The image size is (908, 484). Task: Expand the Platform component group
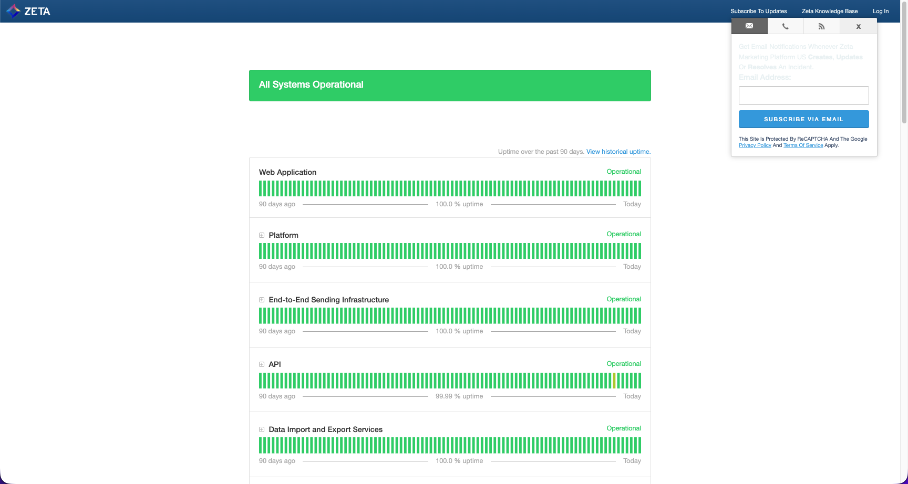(262, 235)
